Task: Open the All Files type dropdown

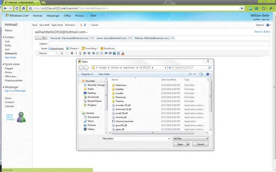Action: tap(191, 139)
